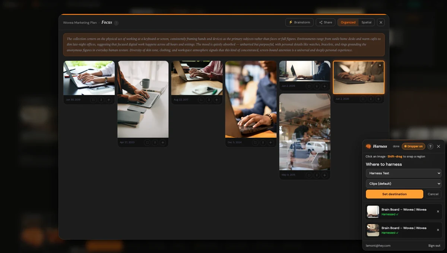Show info for the non-highlighted Jun 2, 2026 image
This screenshot has height=253, width=447.
317,86
